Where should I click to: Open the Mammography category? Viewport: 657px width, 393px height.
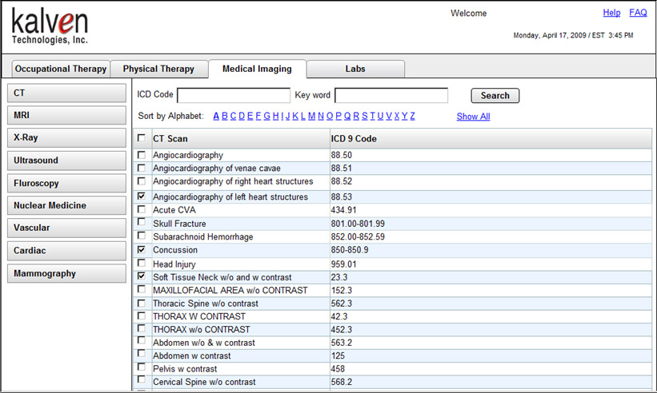66,274
